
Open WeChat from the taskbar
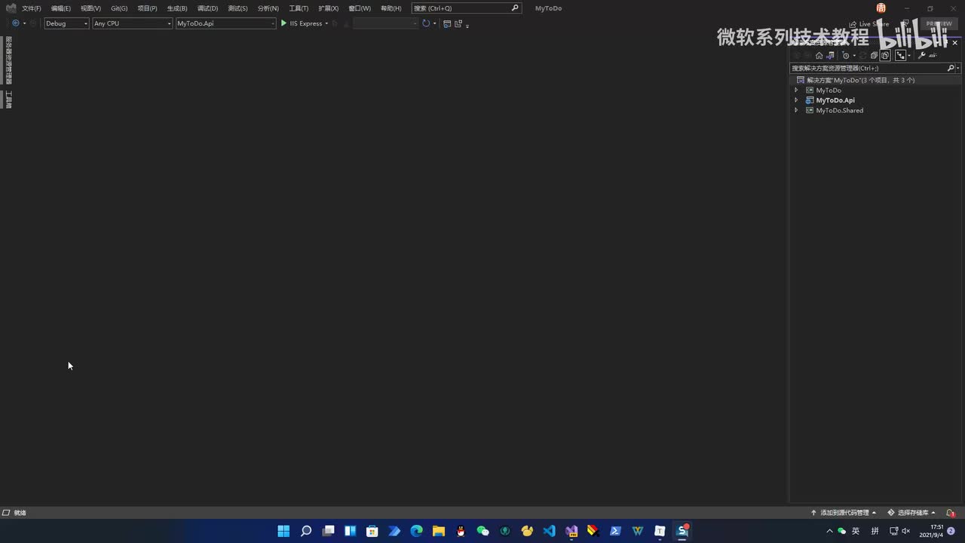coord(483,531)
